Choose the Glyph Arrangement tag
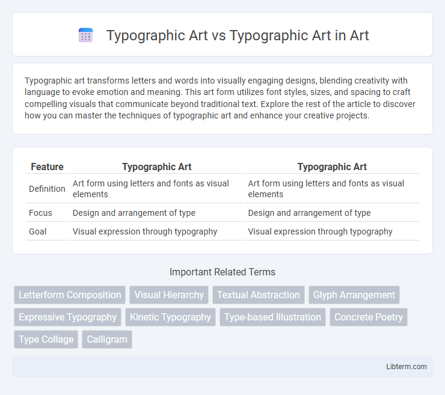Image resolution: width=445 pixels, height=395 pixels. tap(354, 295)
